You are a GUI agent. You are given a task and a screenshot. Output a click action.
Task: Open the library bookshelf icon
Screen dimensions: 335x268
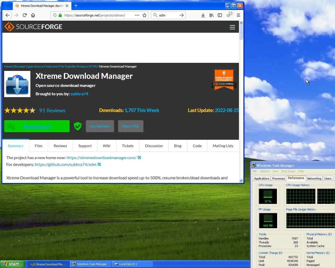211,15
